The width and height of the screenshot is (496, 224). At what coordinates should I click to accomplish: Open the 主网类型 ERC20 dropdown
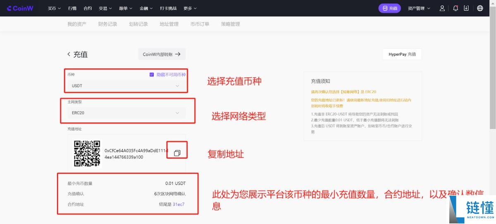point(126,112)
